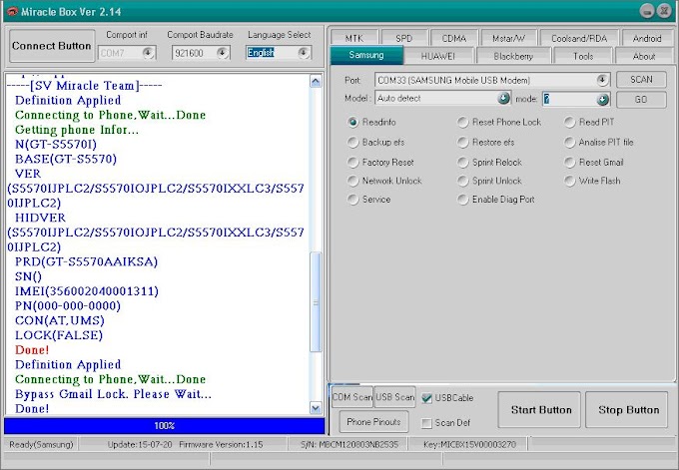Click the Start Button
This screenshot has height=470, width=679.
541,409
